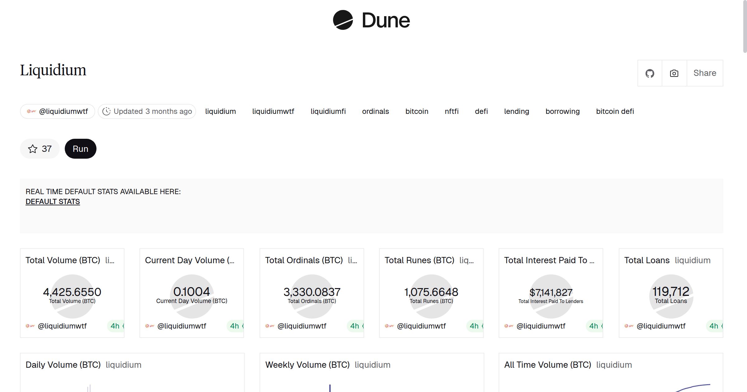Image resolution: width=747 pixels, height=392 pixels.
Task: Click the 4h refresh badge on Total Loans
Action: tap(715, 326)
